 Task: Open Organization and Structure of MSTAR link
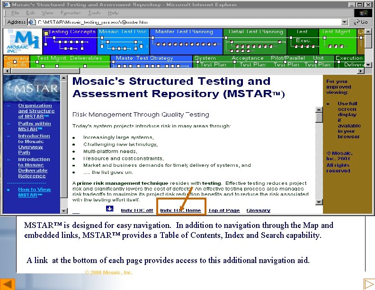click(36, 111)
